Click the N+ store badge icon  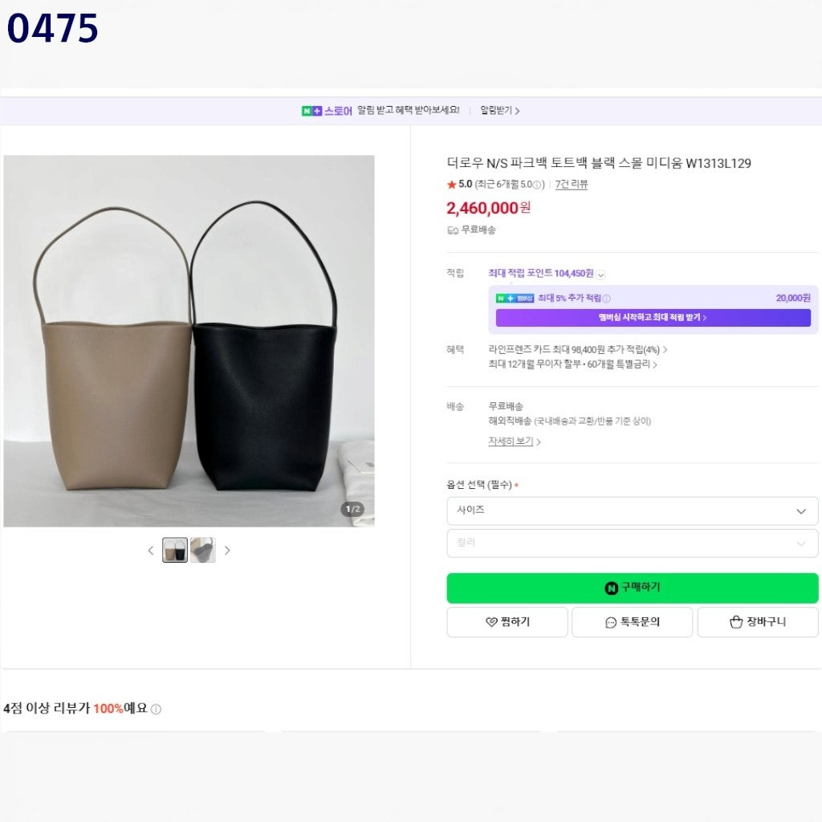311,111
